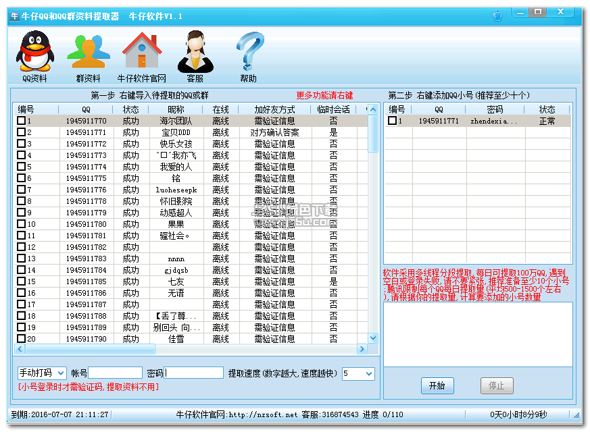Check the box for QQ 1945911770

[22, 121]
